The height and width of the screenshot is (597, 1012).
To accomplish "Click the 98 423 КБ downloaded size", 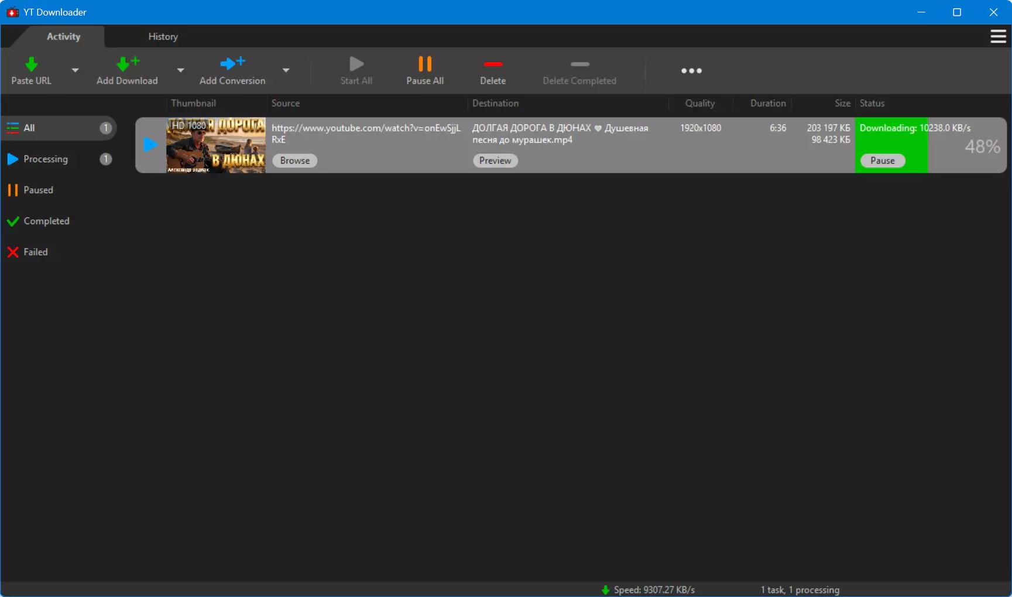I will click(x=831, y=139).
